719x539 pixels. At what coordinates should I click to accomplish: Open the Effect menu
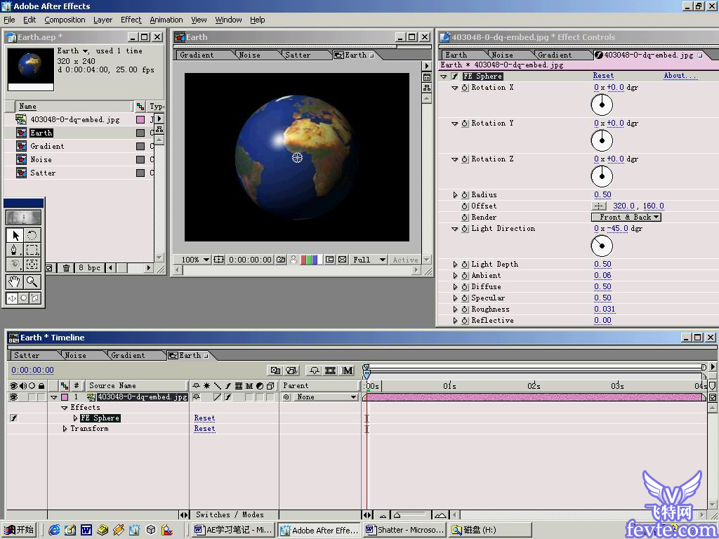tap(131, 20)
